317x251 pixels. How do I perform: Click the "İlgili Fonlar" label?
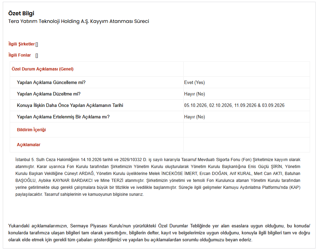[20, 55]
